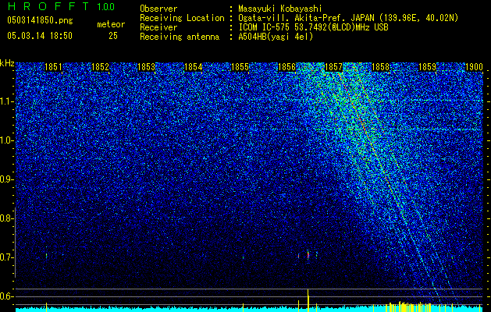Click the 1851 time axis marker
The width and height of the screenshot is (491, 312).
click(53, 67)
